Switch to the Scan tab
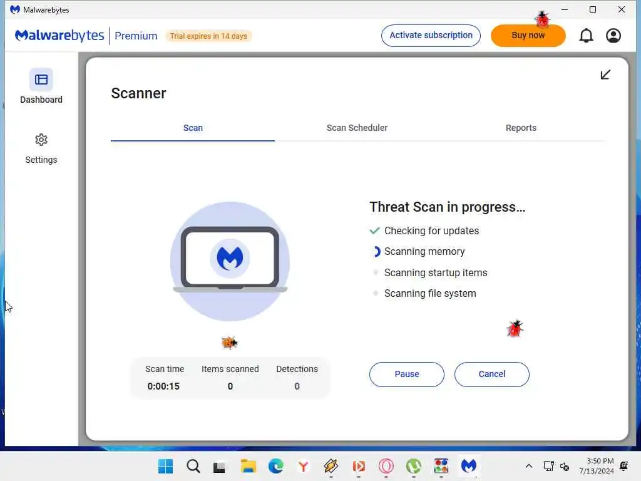This screenshot has width=641, height=481. (193, 128)
